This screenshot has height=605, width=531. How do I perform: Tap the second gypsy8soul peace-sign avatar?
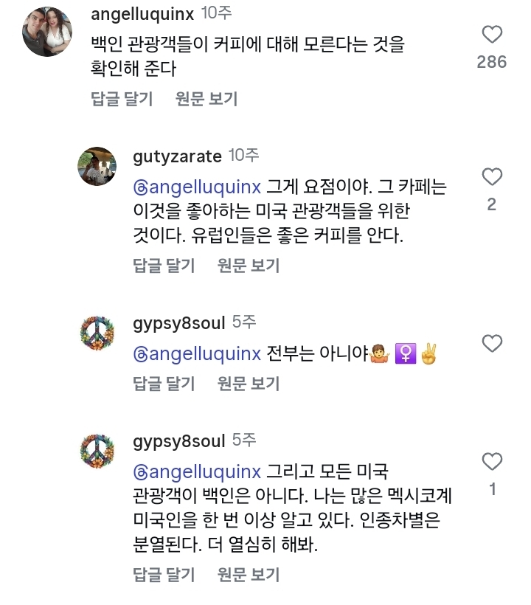click(97, 451)
